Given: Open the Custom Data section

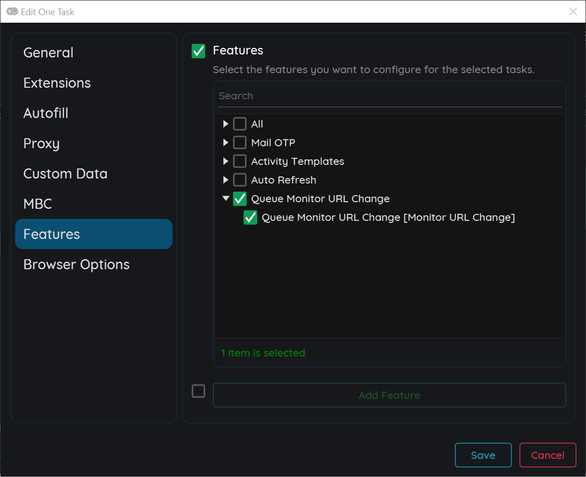Looking at the screenshot, I should point(65,173).
